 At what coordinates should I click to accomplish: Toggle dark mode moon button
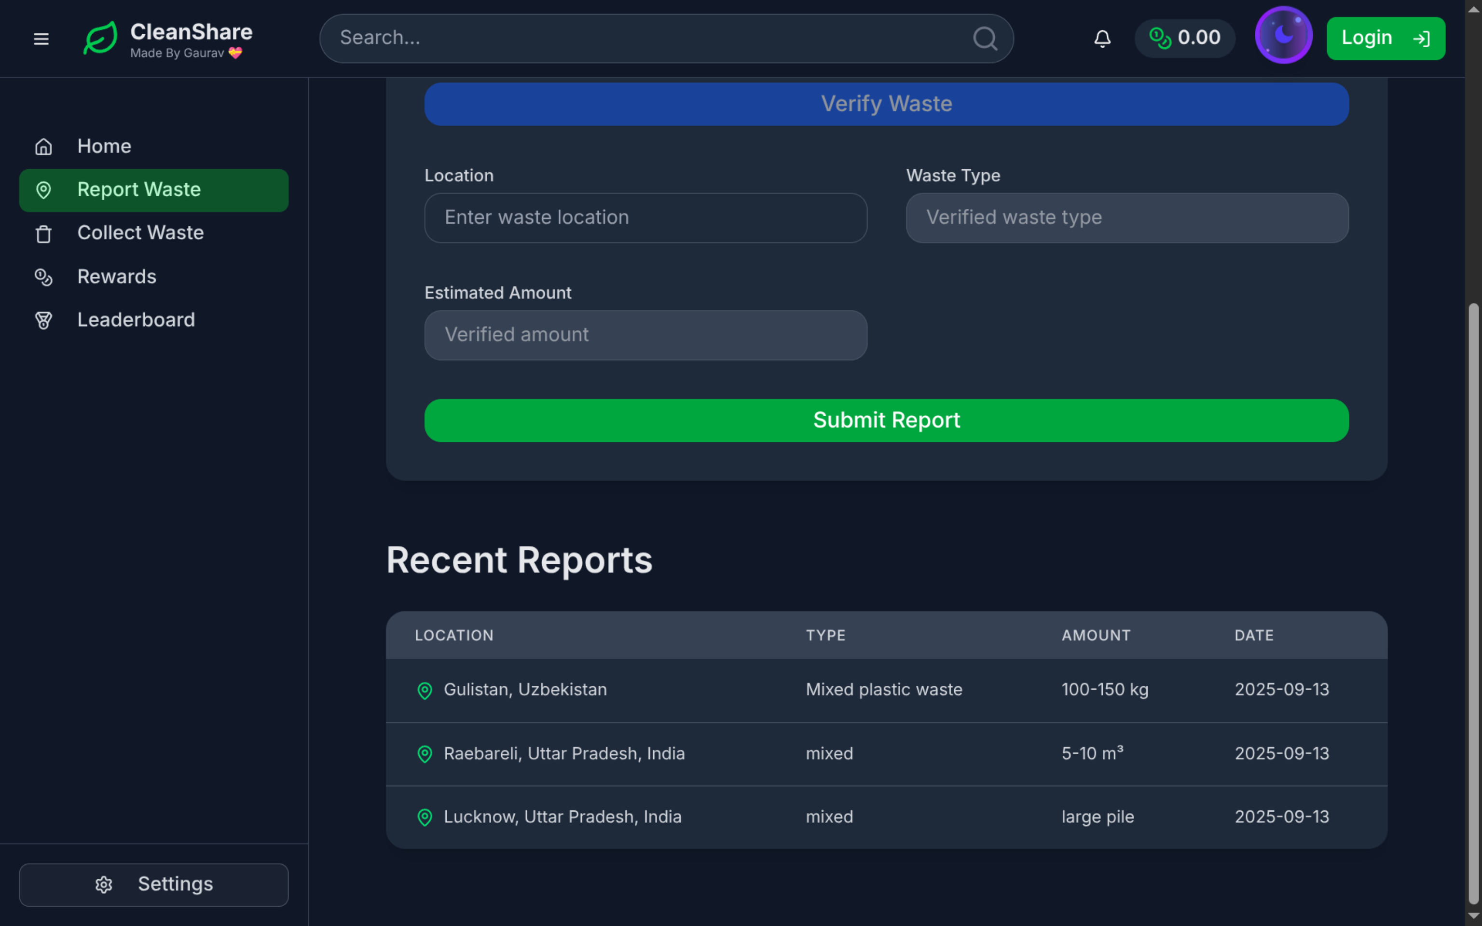[1283, 36]
